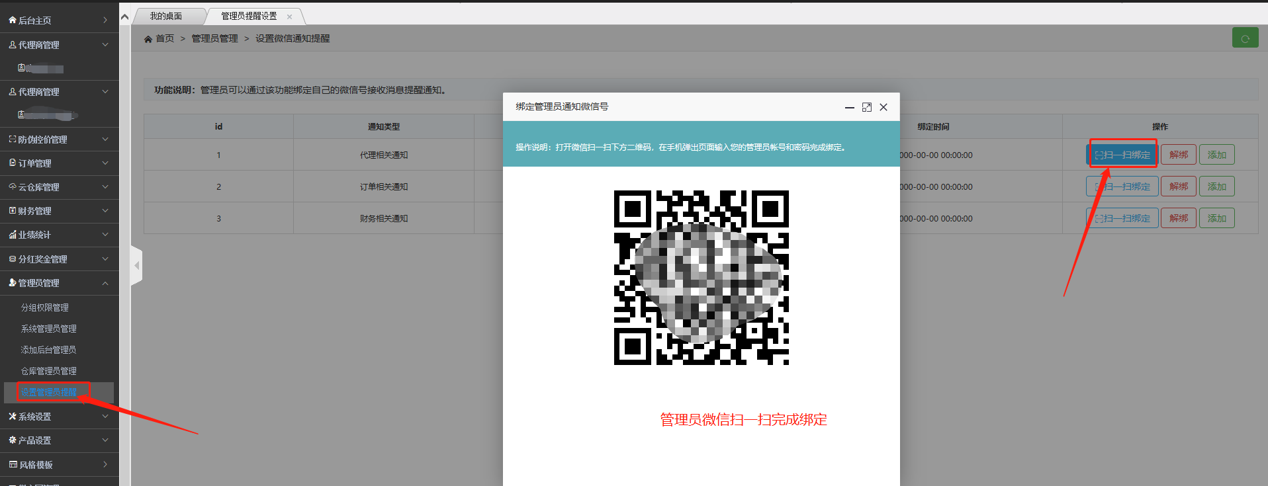Close the 管理员提醒设置 tab with its x

pos(289,17)
